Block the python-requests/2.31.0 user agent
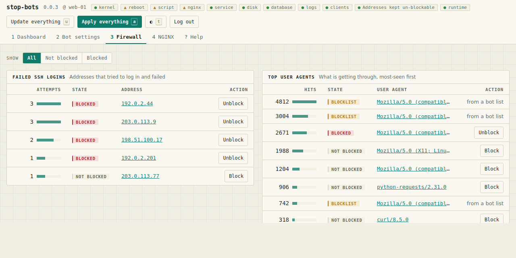 coord(492,187)
